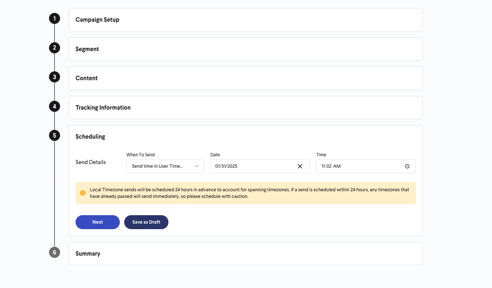Select step 4 circle icon
The height and width of the screenshot is (288, 492).
pos(55,106)
